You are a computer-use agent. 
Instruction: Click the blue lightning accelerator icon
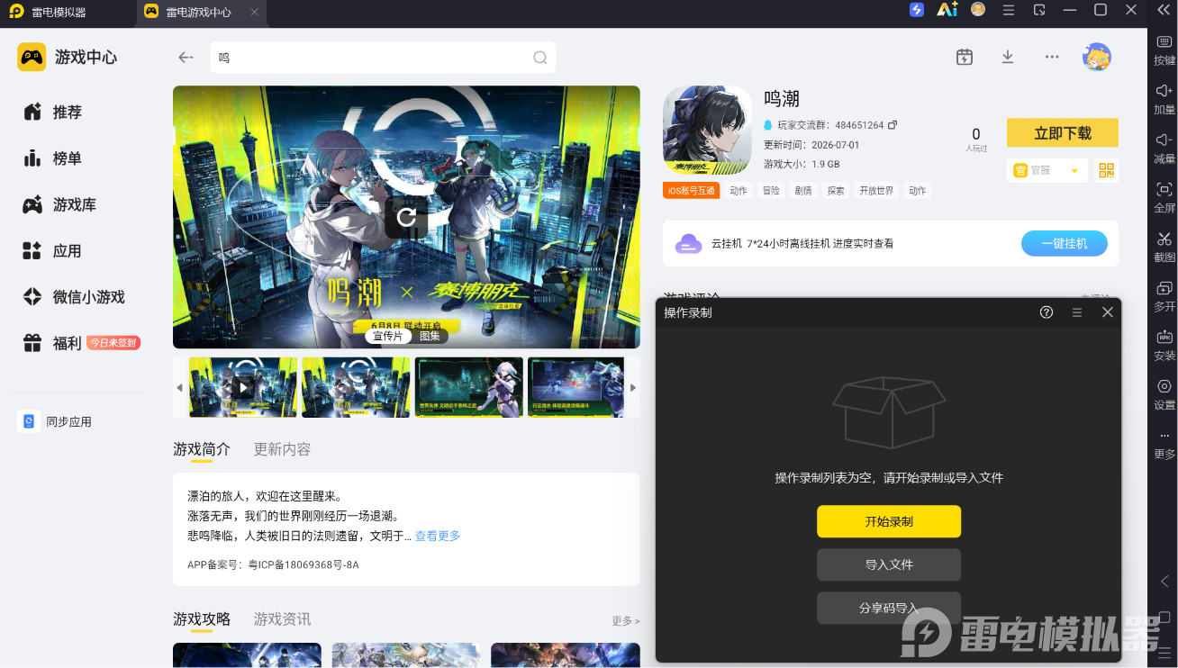(917, 10)
